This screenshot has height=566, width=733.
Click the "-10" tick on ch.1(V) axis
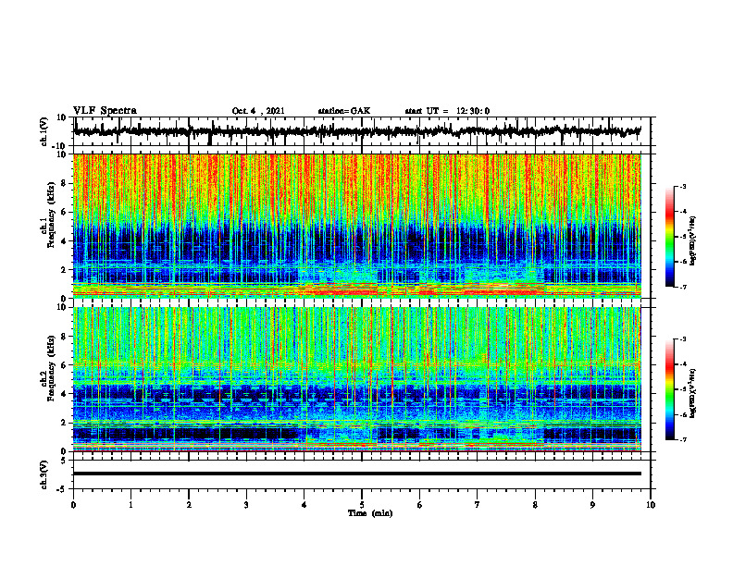60,146
